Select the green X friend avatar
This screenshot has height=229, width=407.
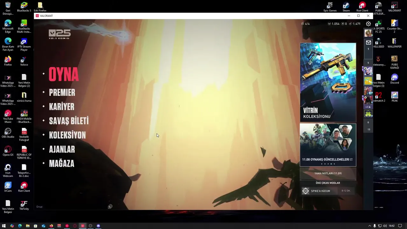click(x=368, y=114)
